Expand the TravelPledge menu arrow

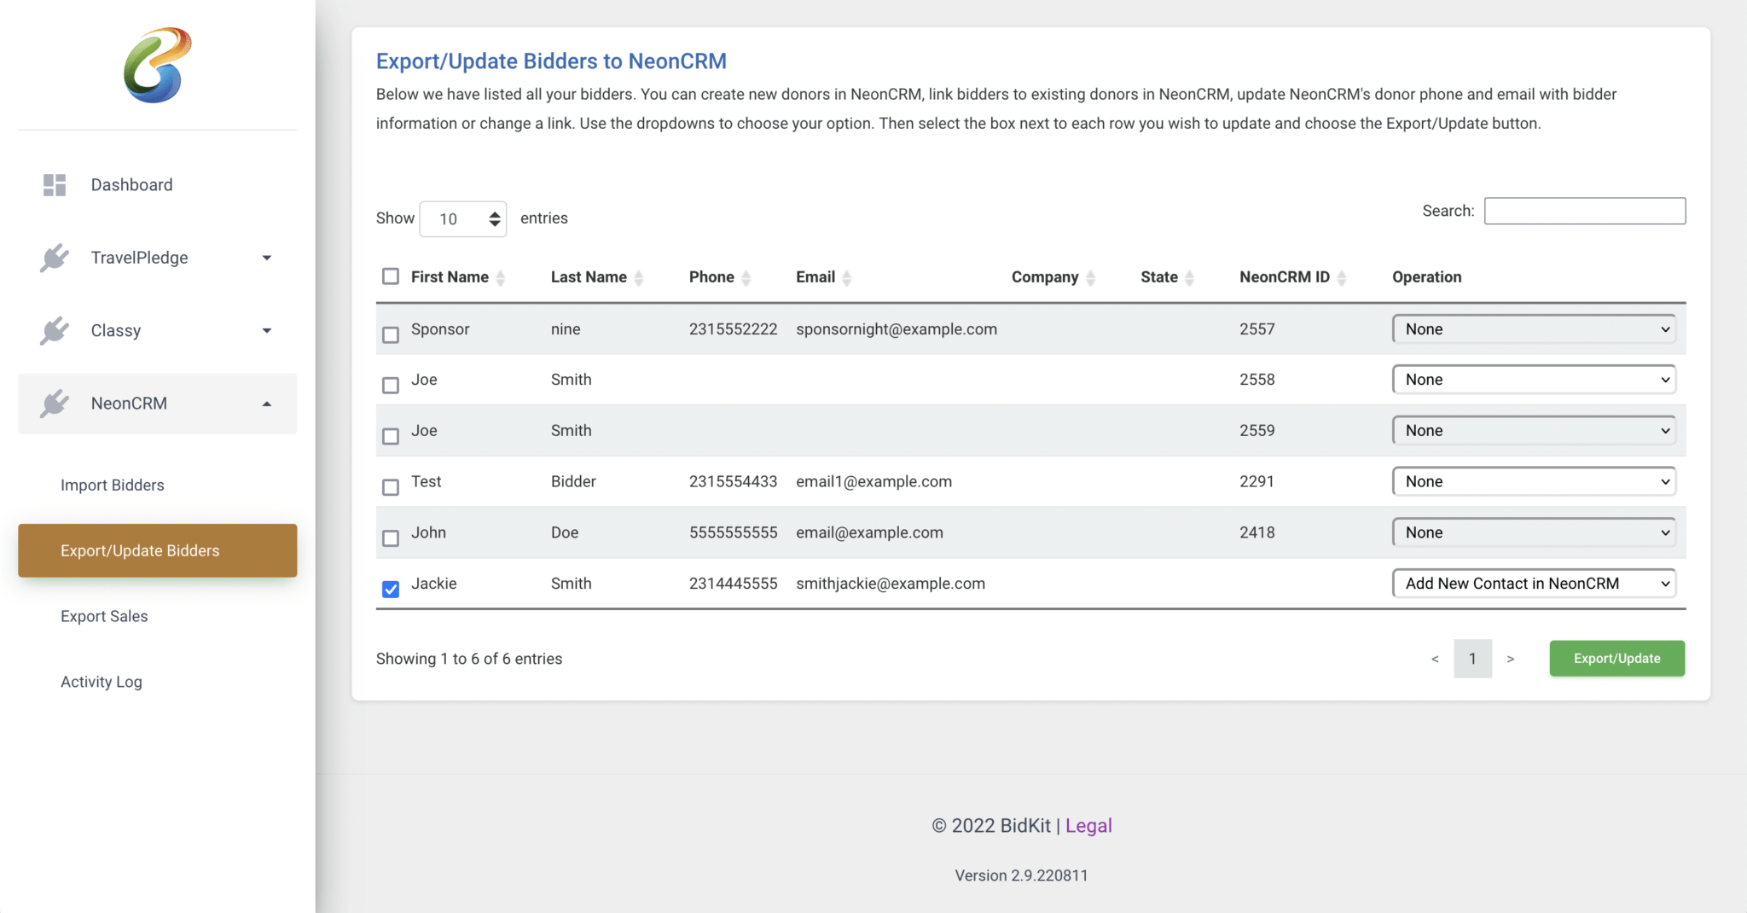pyautogui.click(x=267, y=258)
